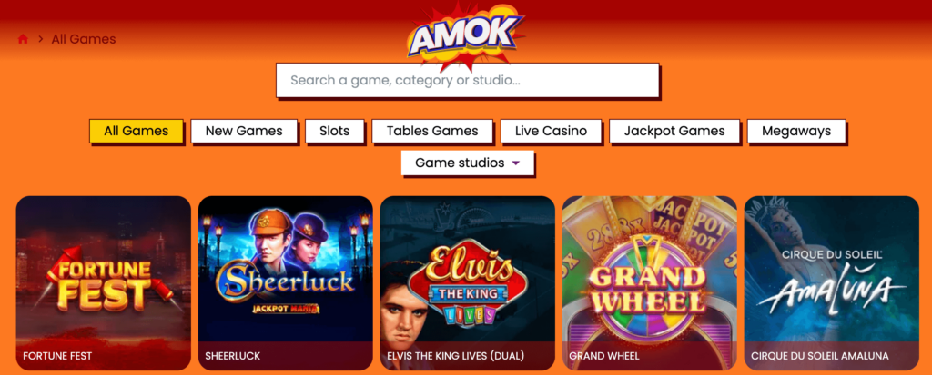
Task: Focus the game search field
Action: (x=468, y=80)
